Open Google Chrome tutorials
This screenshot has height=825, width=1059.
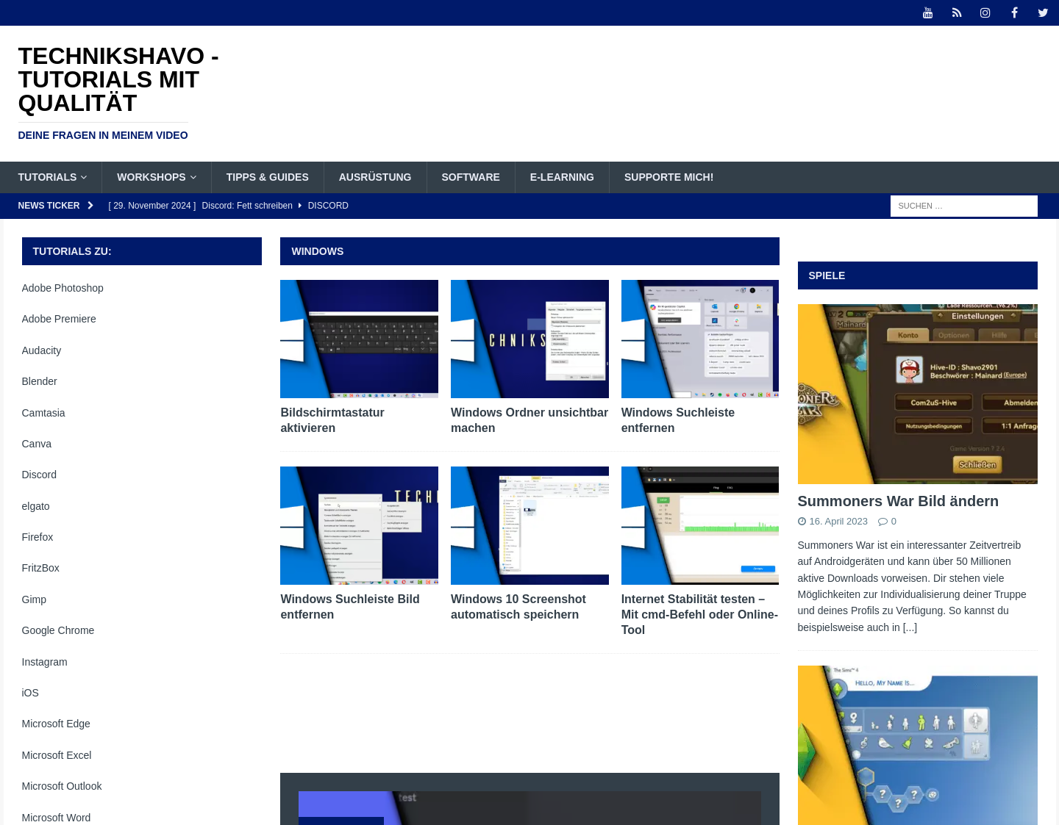click(58, 630)
